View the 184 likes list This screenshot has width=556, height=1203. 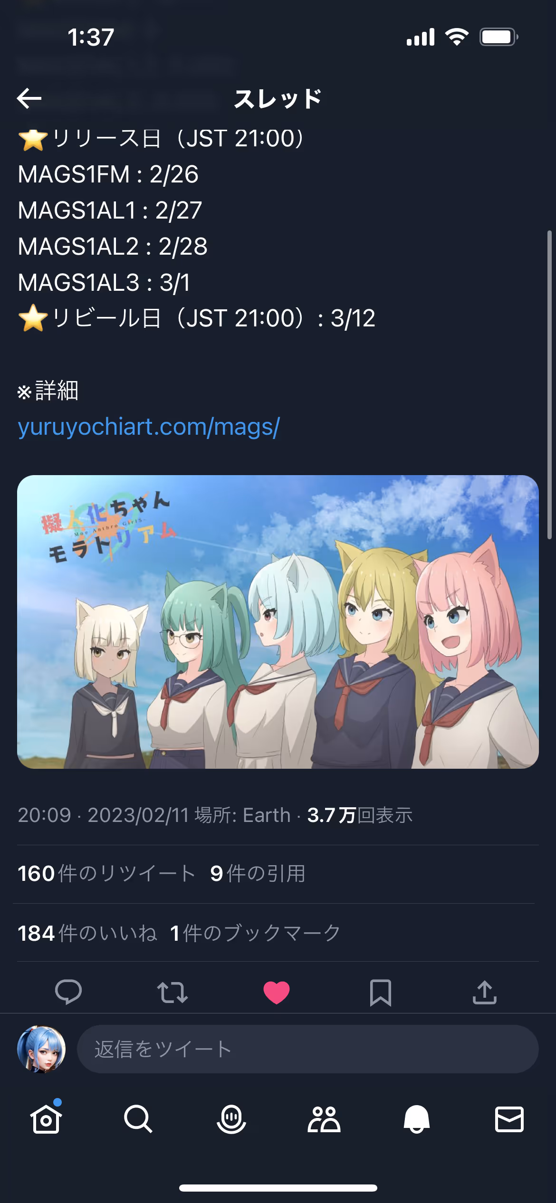click(x=87, y=933)
